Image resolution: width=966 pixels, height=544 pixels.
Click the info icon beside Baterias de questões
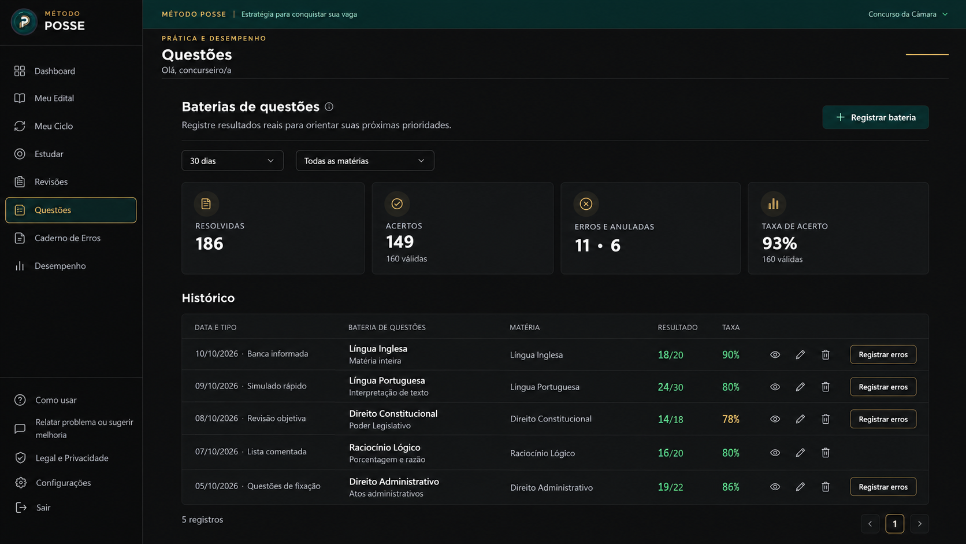pyautogui.click(x=329, y=106)
